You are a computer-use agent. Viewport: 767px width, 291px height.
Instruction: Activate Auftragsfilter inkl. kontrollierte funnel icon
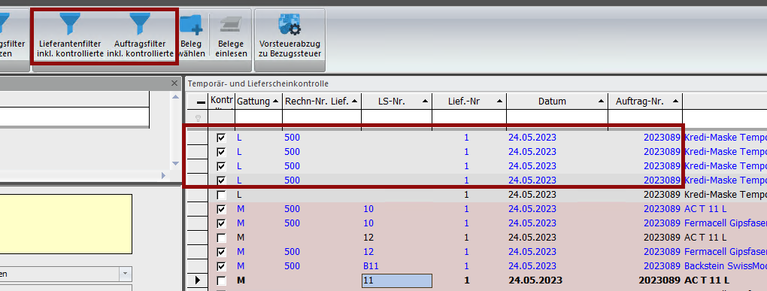point(140,23)
